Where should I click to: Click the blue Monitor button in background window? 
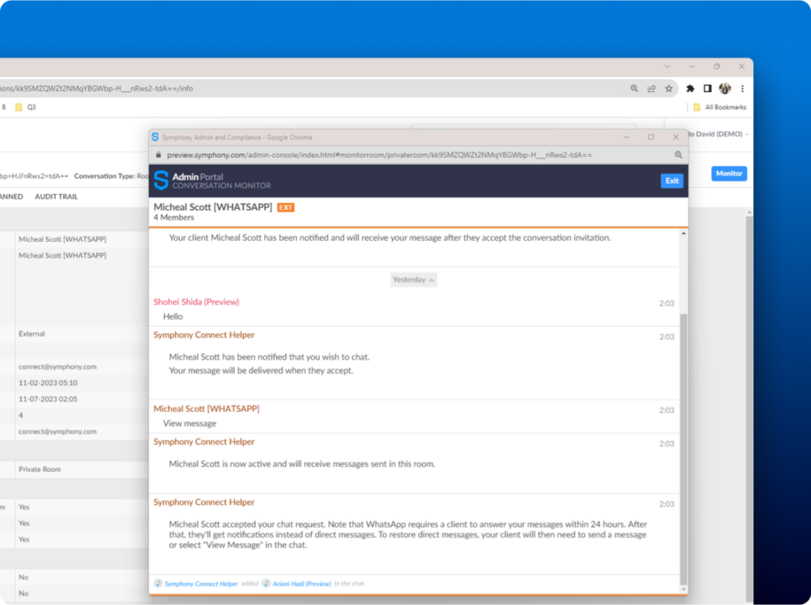pyautogui.click(x=729, y=174)
